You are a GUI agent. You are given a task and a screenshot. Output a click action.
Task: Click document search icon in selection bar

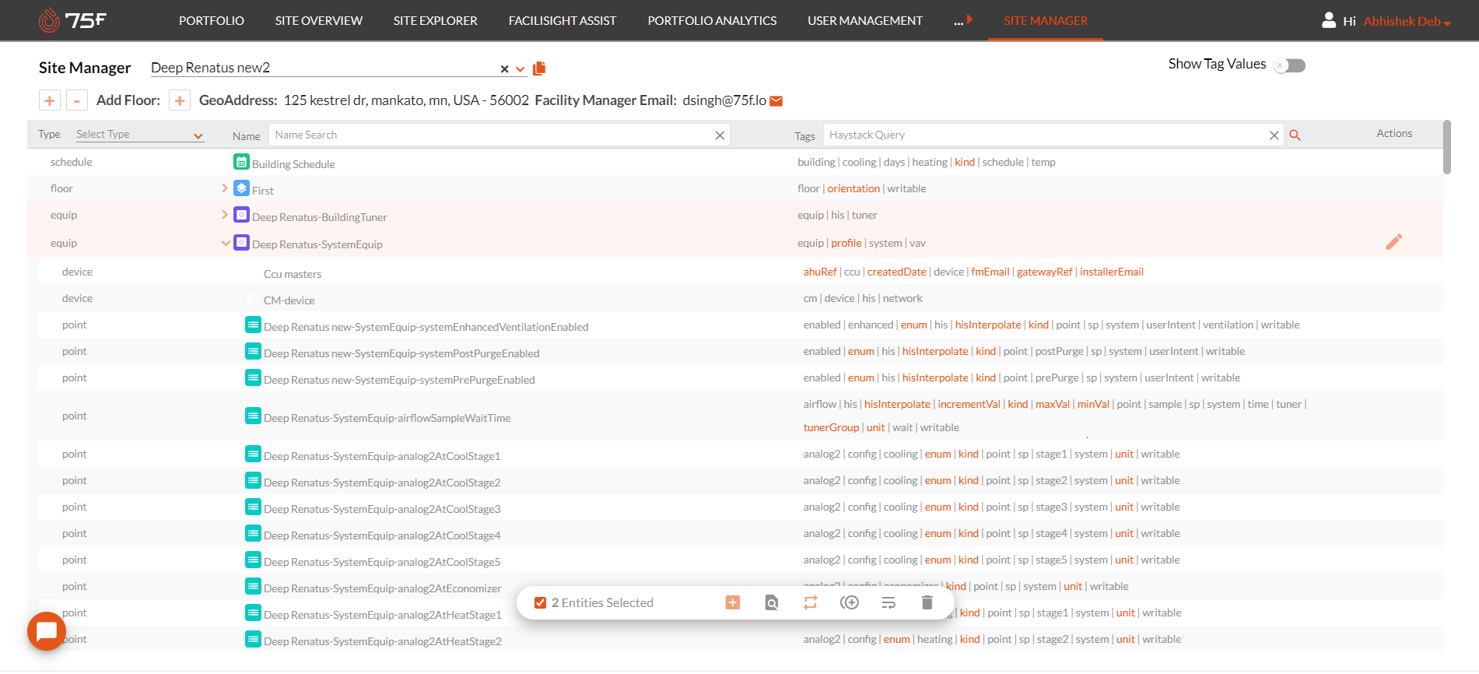771,602
